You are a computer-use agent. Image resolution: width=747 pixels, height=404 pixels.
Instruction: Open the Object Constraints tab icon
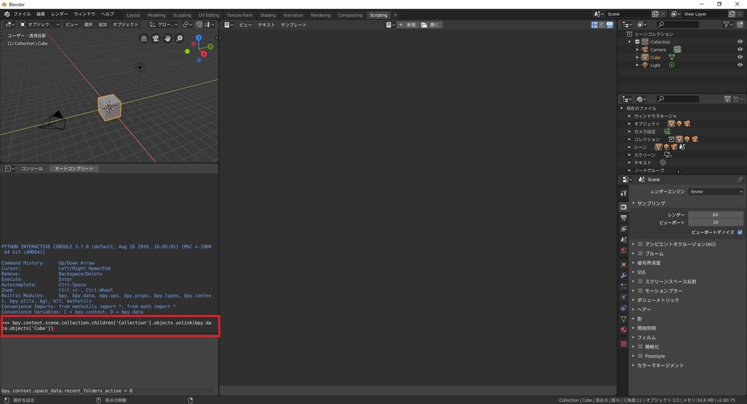[x=623, y=308]
